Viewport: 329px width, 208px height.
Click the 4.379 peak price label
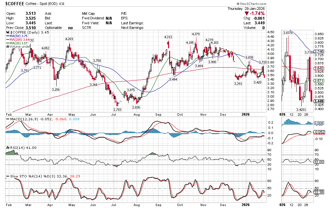(196, 34)
